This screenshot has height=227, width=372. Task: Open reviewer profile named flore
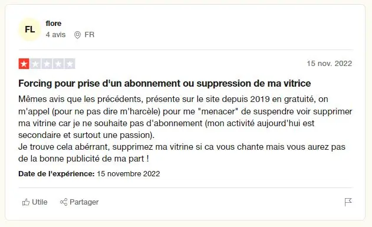click(54, 23)
